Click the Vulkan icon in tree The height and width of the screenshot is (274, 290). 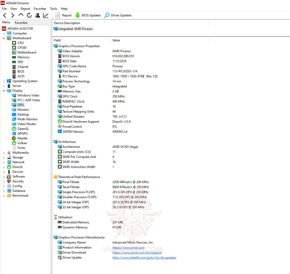coord(14,143)
